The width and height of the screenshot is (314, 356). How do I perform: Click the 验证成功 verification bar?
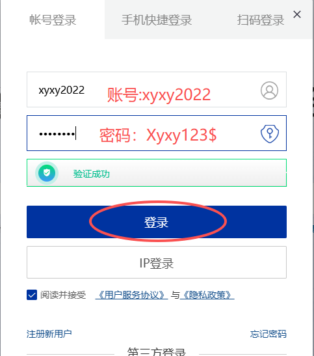pyautogui.click(x=157, y=172)
